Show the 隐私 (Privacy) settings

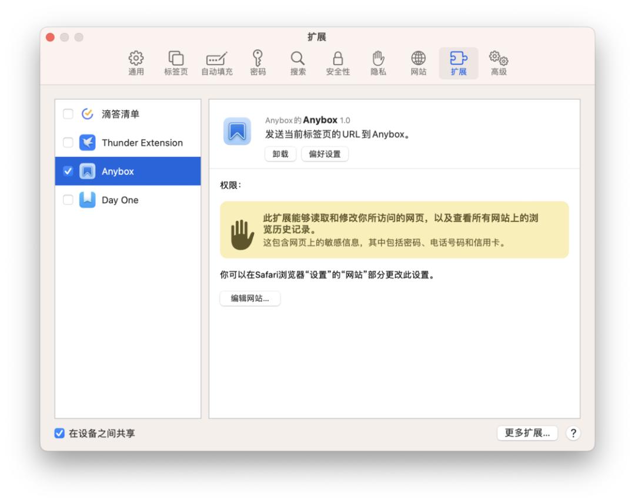(378, 63)
